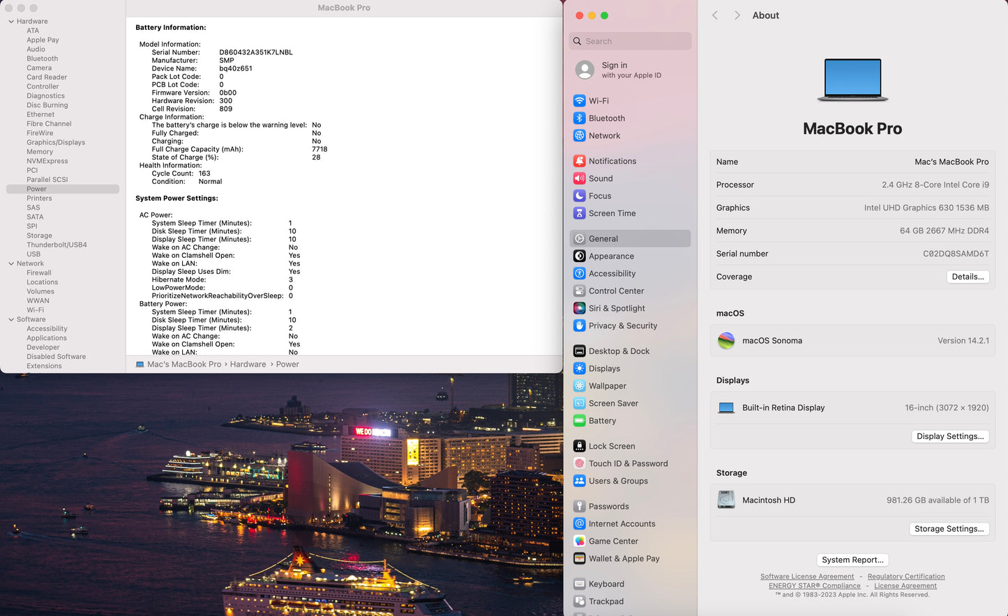The width and height of the screenshot is (1008, 616).
Task: Open the Lock Screen icon
Action: pyautogui.click(x=579, y=446)
